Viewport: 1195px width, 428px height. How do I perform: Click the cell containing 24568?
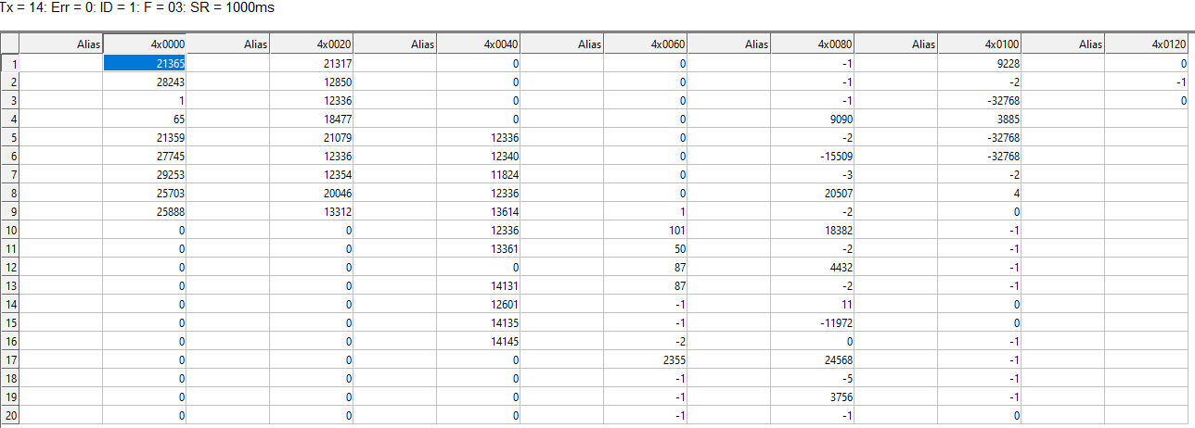point(813,359)
